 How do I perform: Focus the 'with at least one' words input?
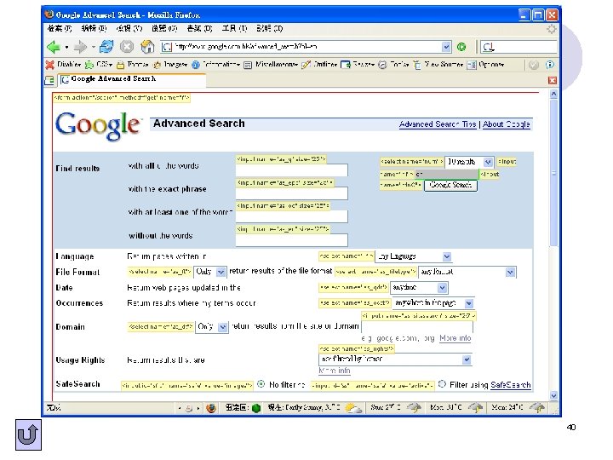tap(292, 216)
